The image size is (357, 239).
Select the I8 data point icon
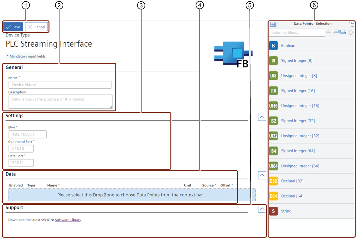[x=273, y=60]
